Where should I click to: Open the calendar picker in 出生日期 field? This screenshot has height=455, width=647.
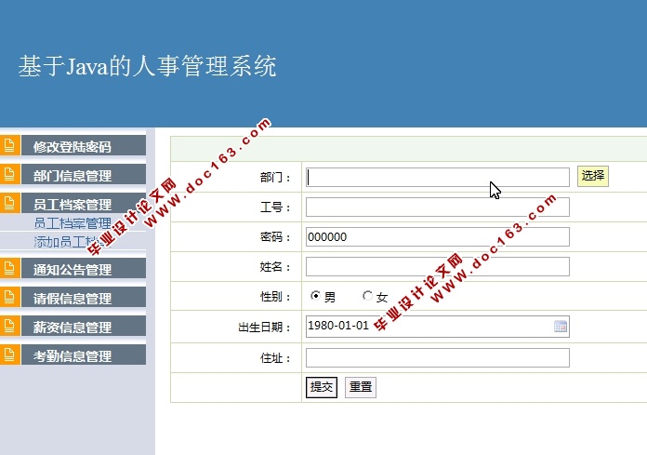pyautogui.click(x=561, y=327)
